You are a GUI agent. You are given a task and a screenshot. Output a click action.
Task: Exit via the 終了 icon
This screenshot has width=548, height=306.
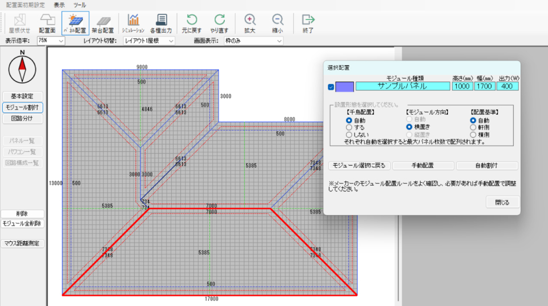[x=308, y=23]
